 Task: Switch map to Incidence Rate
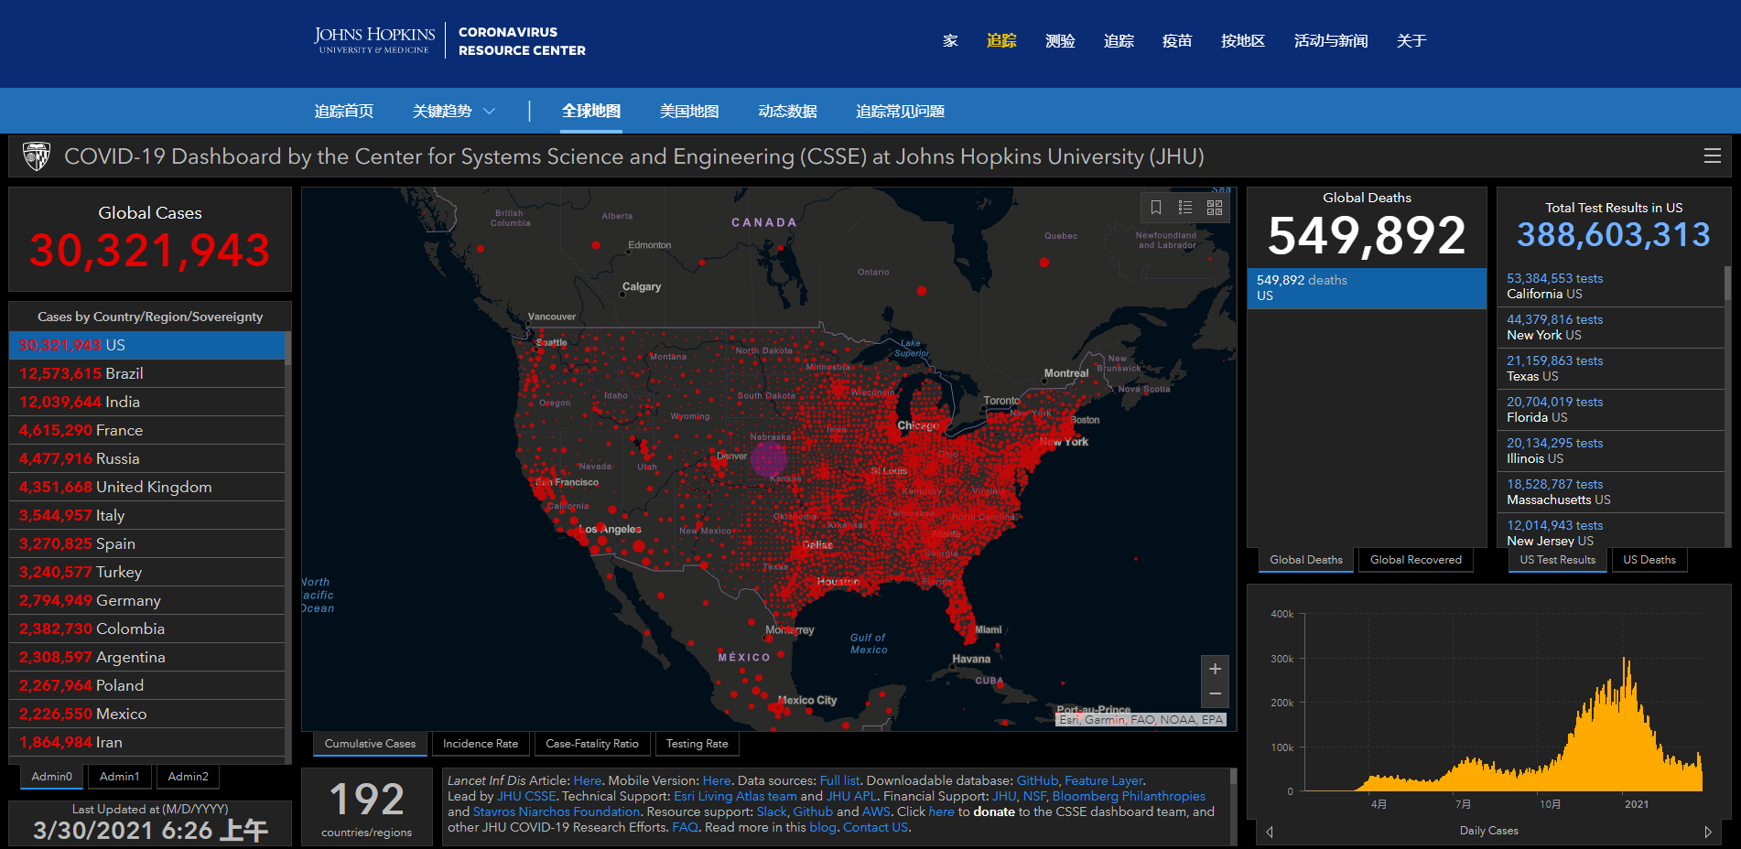click(481, 744)
